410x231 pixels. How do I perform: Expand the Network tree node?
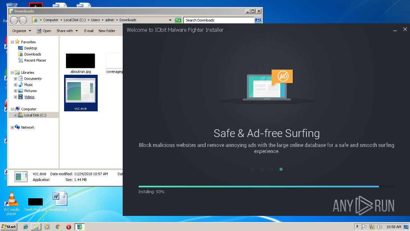12,127
